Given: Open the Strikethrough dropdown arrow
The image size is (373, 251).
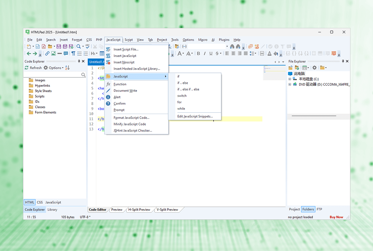Looking at the screenshot, I should [221, 53].
